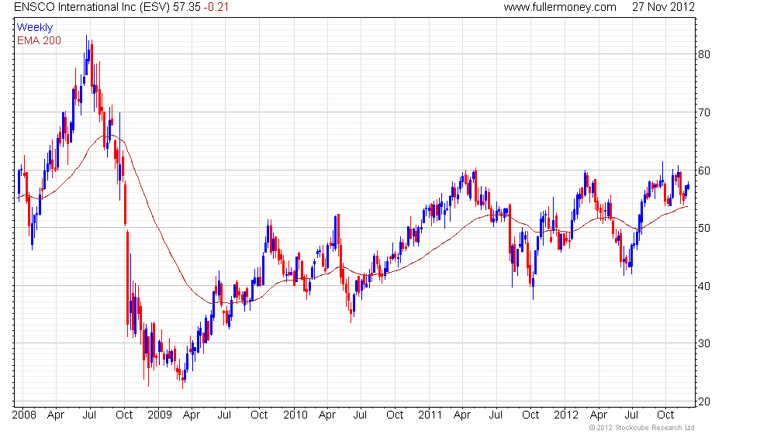The width and height of the screenshot is (760, 434).
Task: Click the y-axis label '40'
Action: point(703,286)
